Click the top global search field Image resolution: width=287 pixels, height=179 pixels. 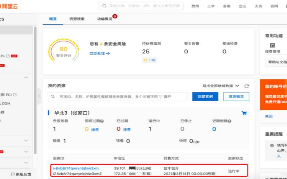pos(141,6)
